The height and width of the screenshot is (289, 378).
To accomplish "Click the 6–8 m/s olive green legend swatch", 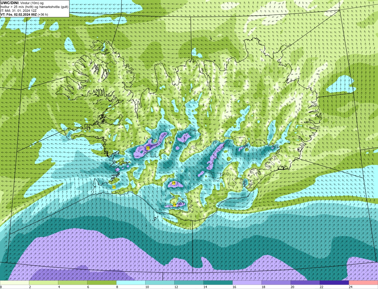I will [x=102, y=283].
